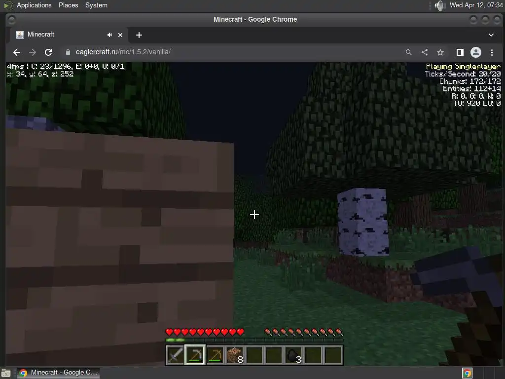Go forward in Chrome
Viewport: 505px width, 379px height.
[x=33, y=52]
